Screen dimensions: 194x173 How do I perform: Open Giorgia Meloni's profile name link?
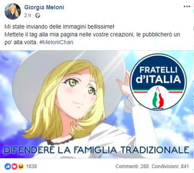click(44, 7)
